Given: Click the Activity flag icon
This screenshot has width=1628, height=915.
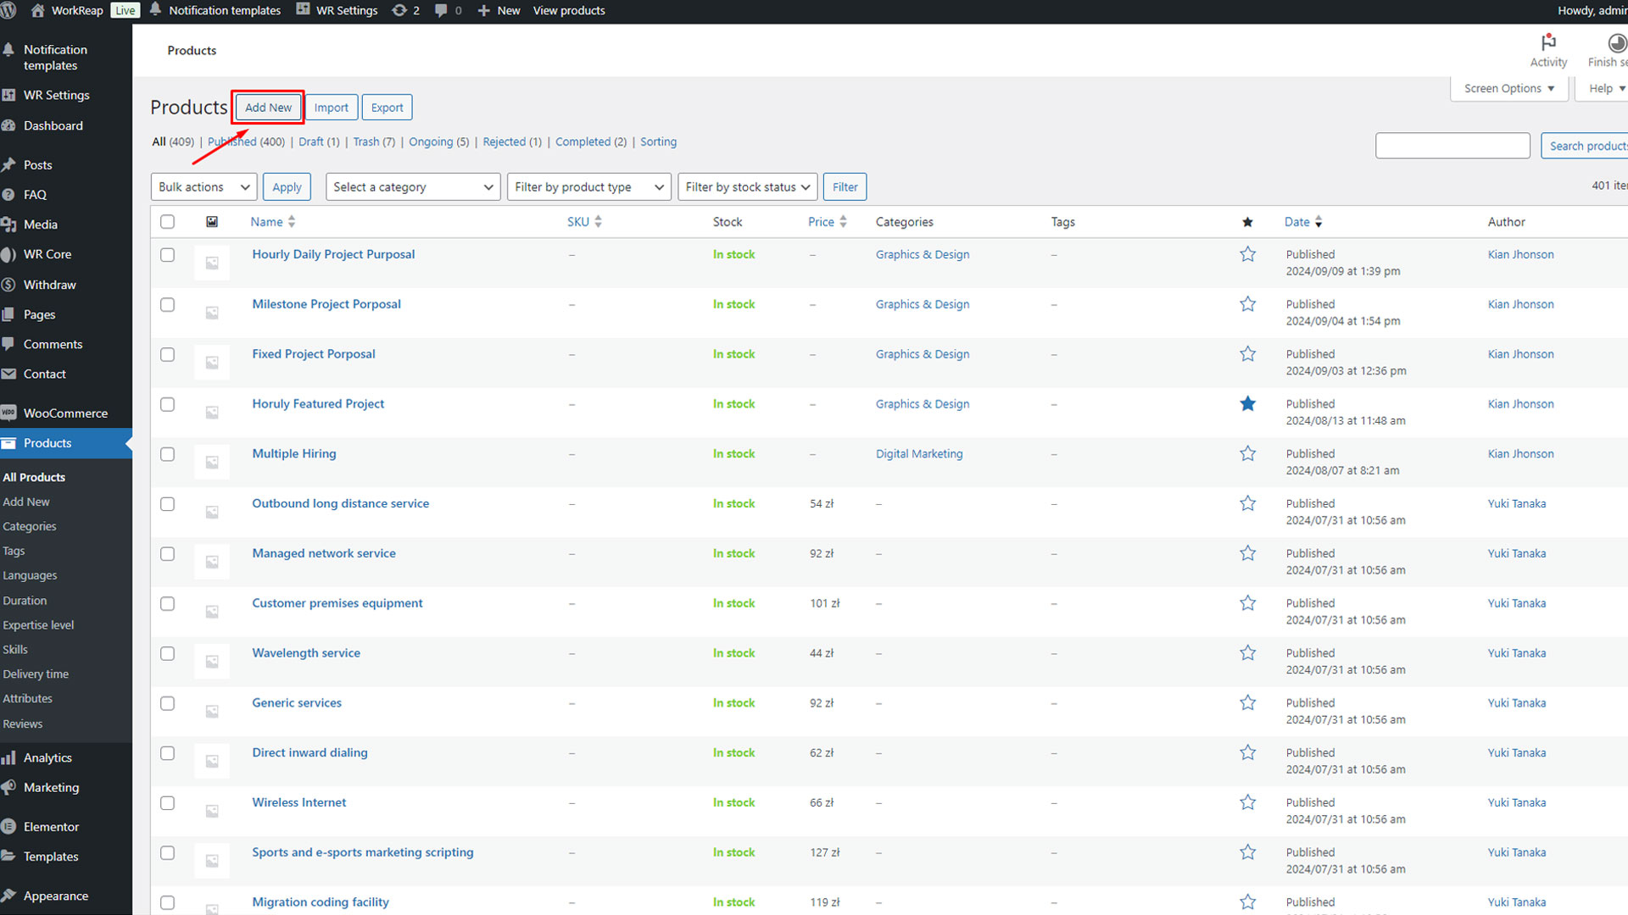Looking at the screenshot, I should (1548, 42).
